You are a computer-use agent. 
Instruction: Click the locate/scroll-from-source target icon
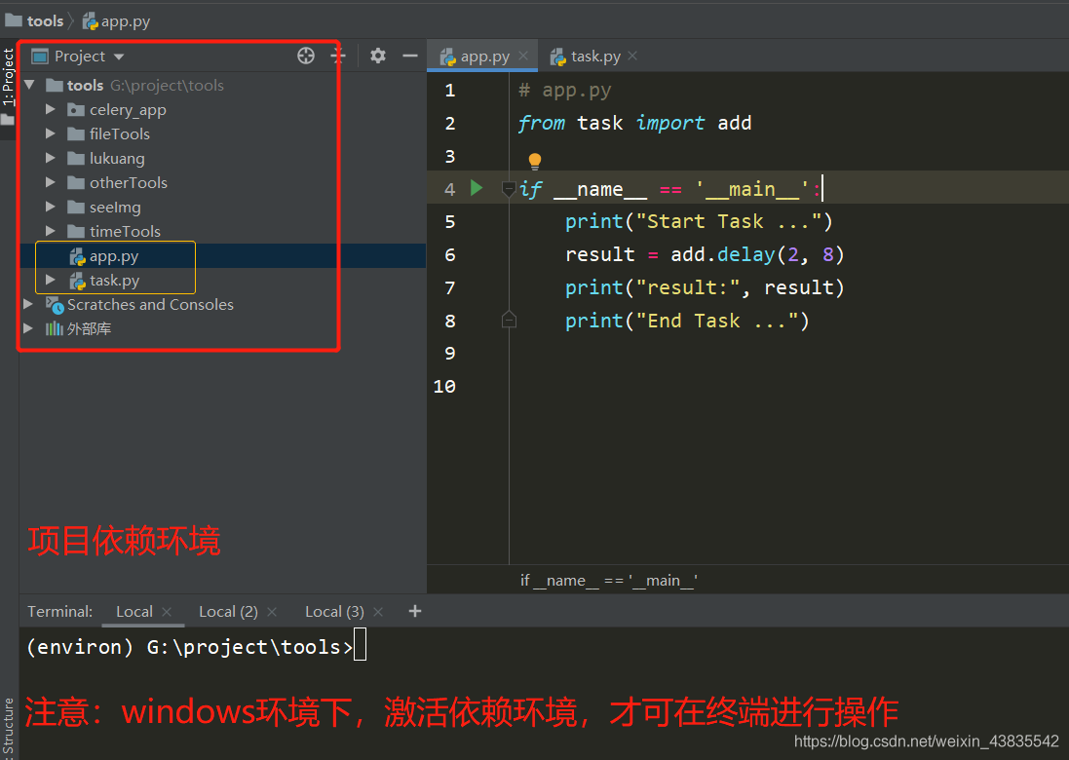tap(306, 56)
